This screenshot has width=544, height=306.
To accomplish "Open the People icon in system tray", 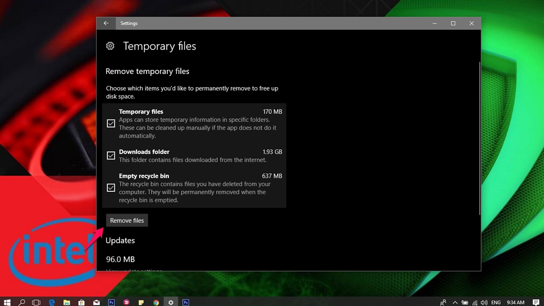I will coord(443,302).
